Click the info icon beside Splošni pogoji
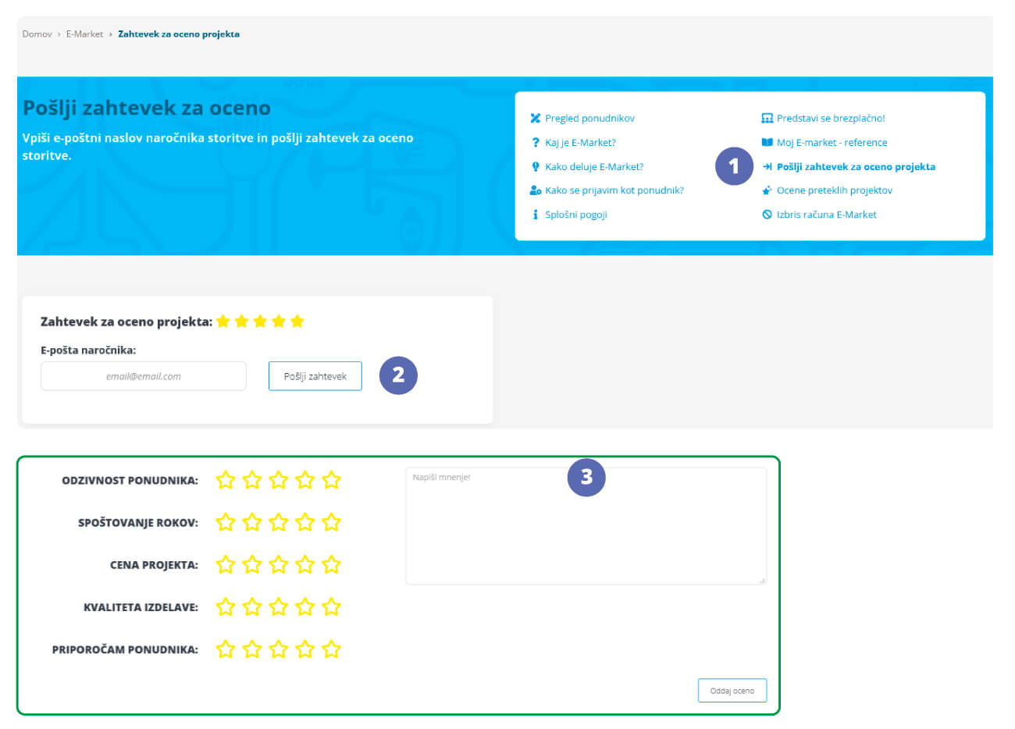 point(535,215)
